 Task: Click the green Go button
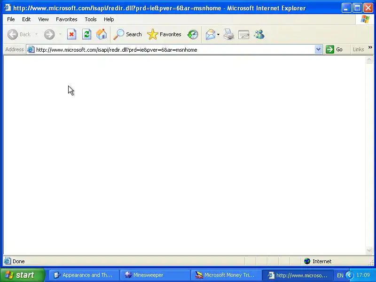click(x=334, y=50)
